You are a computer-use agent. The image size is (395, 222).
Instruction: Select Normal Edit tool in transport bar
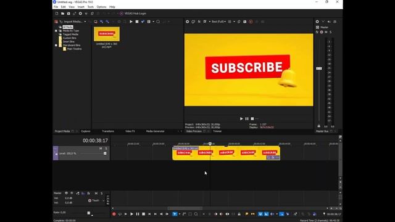click(x=175, y=214)
